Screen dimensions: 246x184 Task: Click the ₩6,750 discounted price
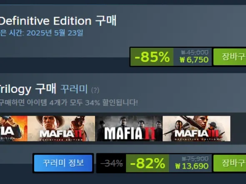point(194,60)
